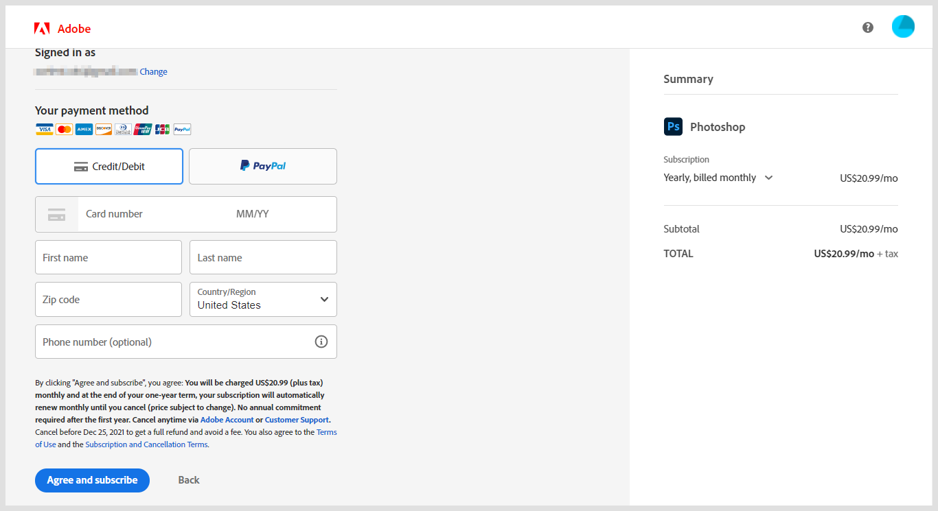Click the Adobe logo in header
Viewport: 938px width, 511px height.
click(x=62, y=28)
